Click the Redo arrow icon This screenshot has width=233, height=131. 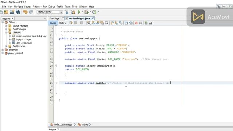[31, 12]
